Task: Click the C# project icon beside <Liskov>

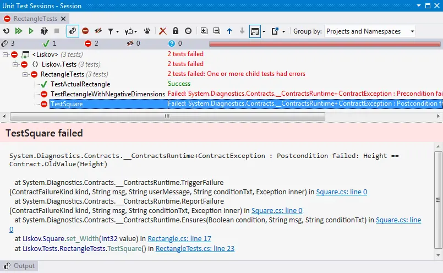Action: pos(25,54)
